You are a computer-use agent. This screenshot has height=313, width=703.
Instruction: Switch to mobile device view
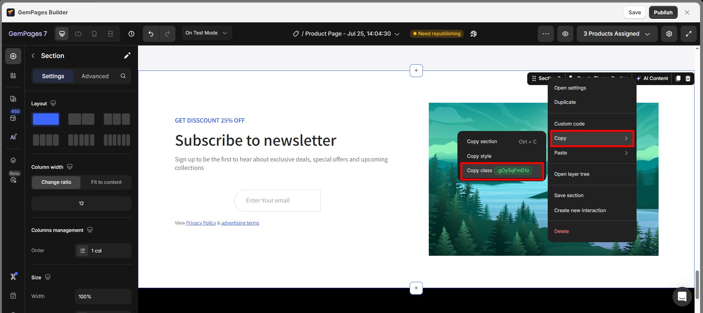coord(94,34)
